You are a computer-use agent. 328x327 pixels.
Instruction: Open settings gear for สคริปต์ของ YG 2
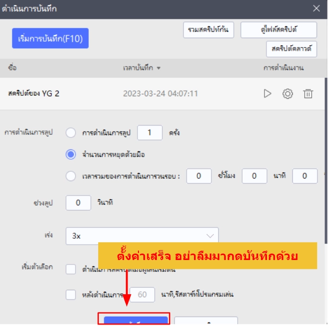(x=287, y=93)
